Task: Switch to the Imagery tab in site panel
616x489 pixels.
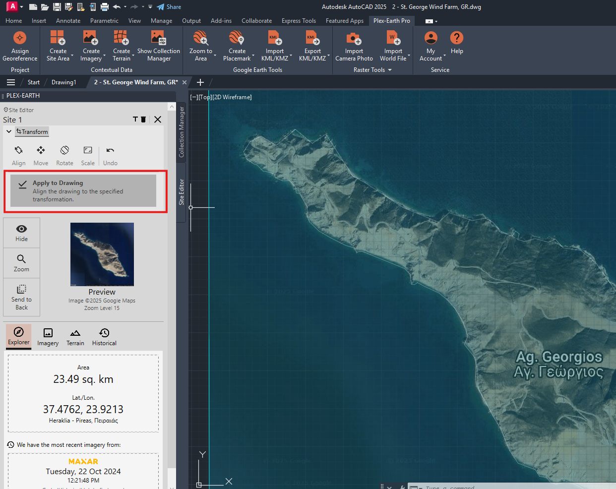Action: [x=48, y=336]
